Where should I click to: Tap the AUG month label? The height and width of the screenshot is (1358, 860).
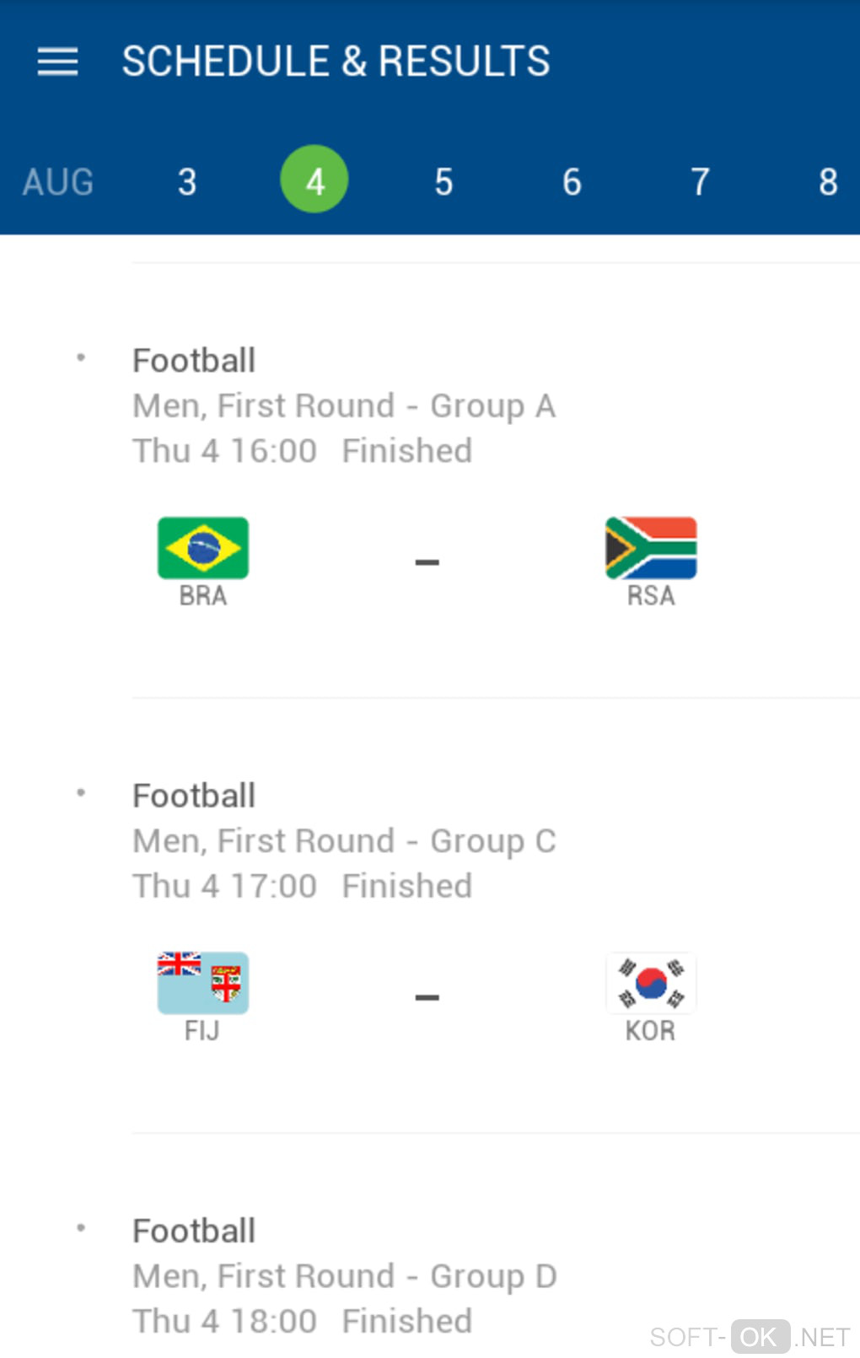58,181
